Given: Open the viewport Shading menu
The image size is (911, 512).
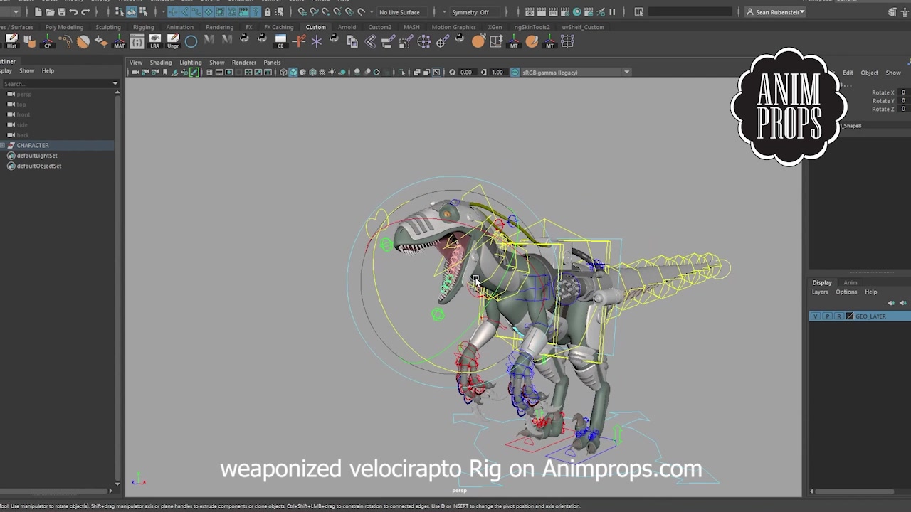Looking at the screenshot, I should tap(161, 63).
